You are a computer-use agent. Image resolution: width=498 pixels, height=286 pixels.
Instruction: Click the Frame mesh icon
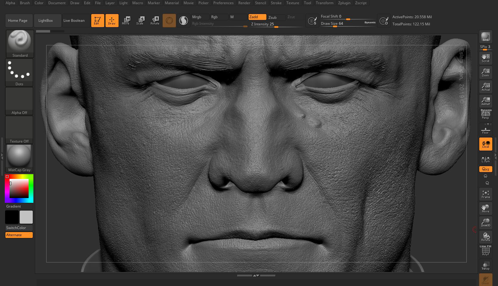(x=485, y=194)
